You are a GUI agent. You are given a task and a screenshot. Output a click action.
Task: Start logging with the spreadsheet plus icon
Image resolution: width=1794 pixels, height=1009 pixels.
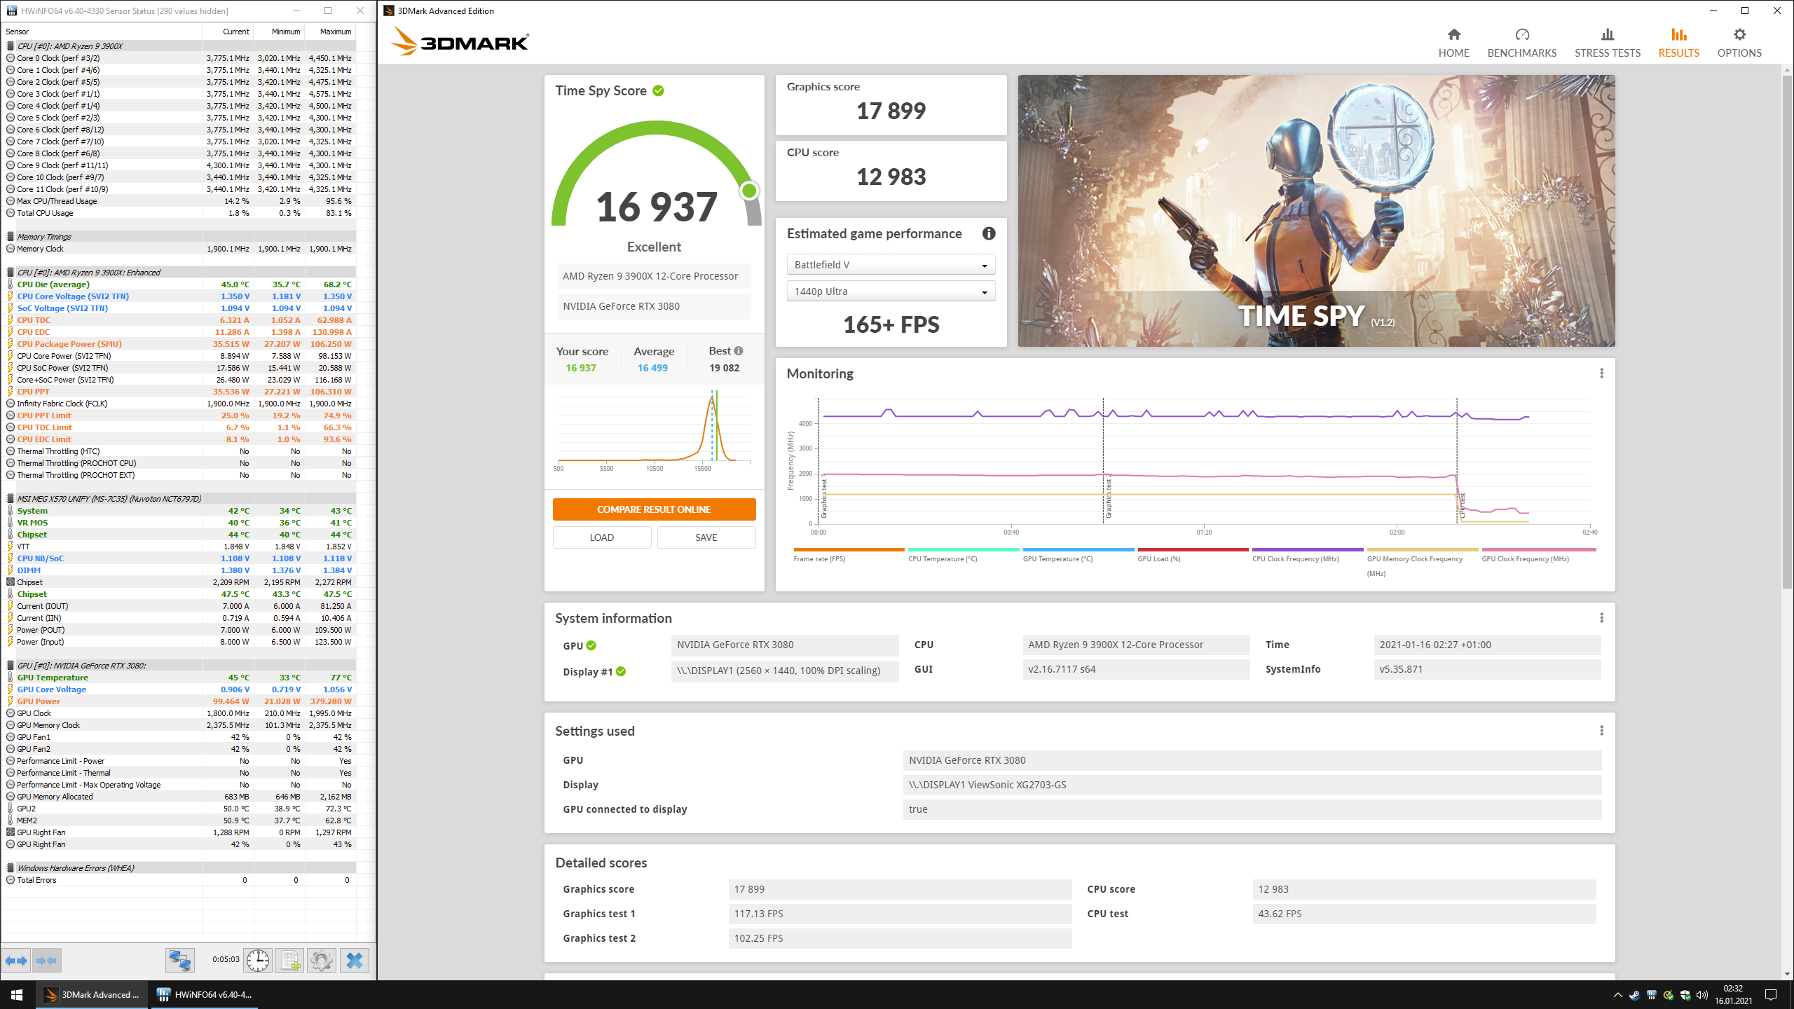289,961
